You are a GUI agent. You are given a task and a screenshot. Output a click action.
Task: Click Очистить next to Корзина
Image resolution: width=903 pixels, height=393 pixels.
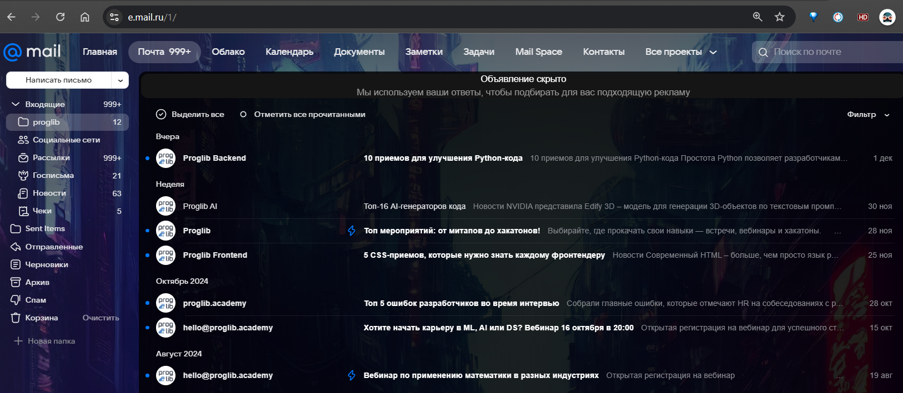(x=101, y=318)
